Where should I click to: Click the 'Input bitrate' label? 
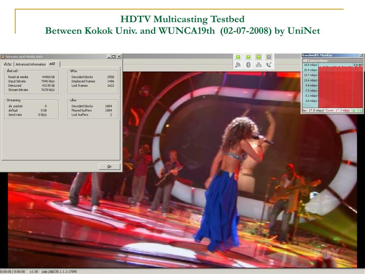click(x=17, y=81)
